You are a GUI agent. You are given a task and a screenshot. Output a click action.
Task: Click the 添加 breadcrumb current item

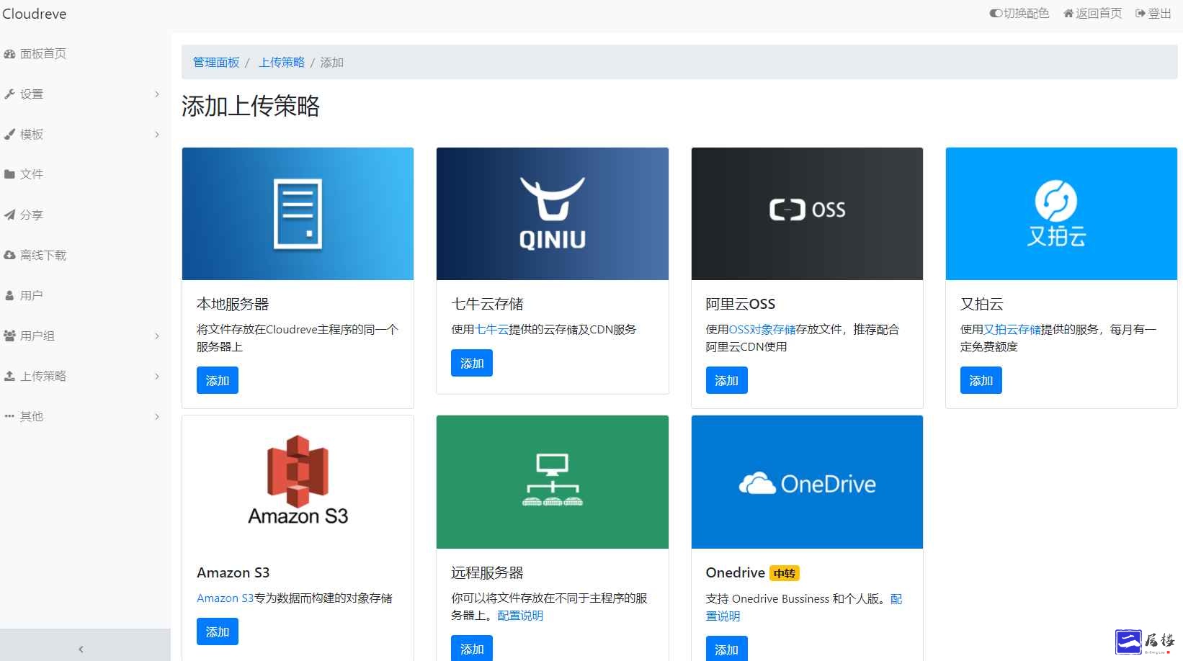coord(332,63)
